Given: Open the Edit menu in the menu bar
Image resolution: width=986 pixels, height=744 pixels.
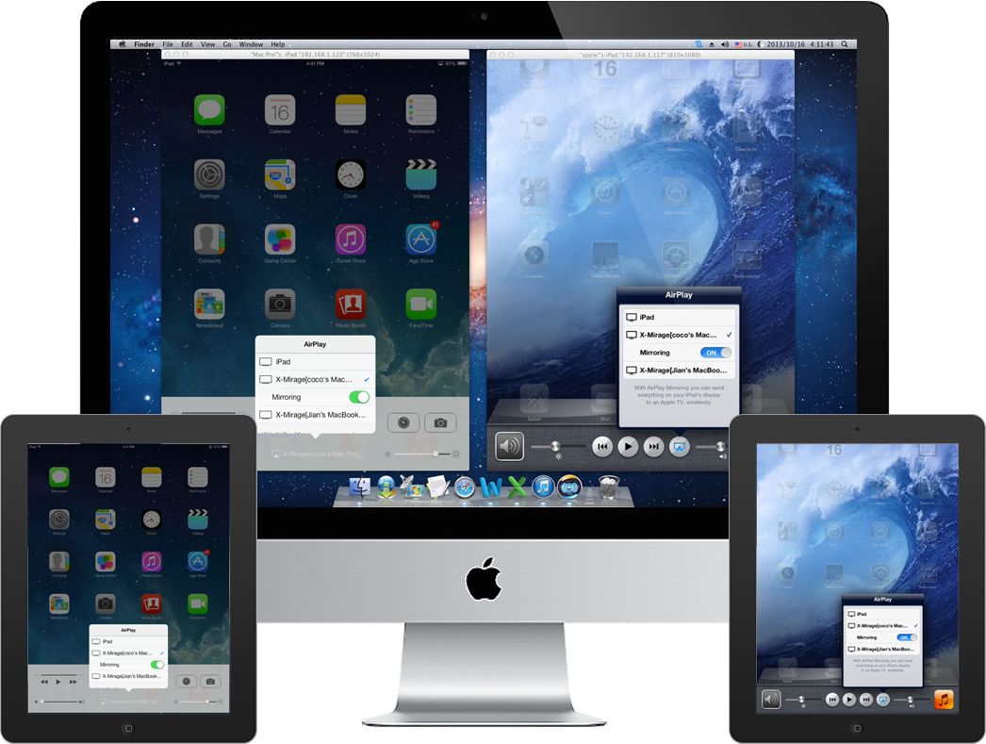Looking at the screenshot, I should click(x=187, y=44).
